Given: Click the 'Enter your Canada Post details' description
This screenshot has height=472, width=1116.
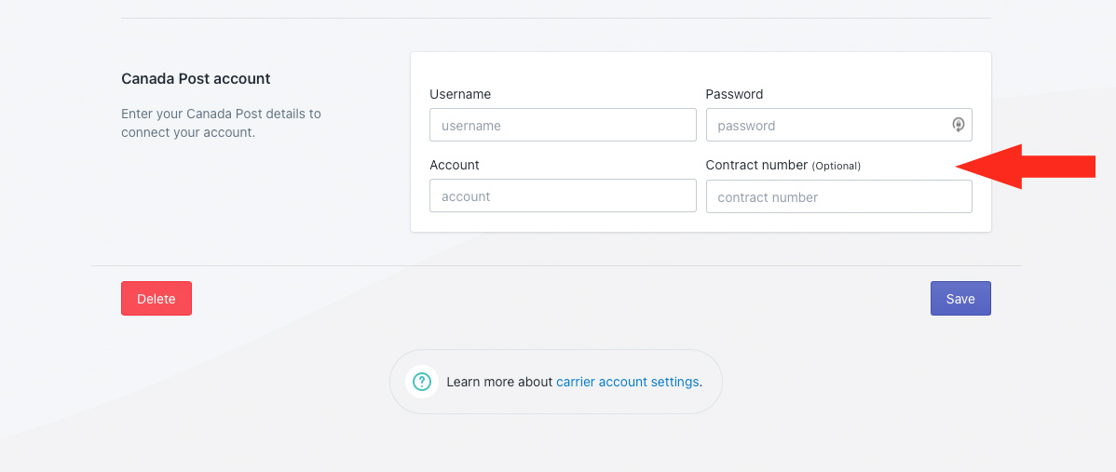Looking at the screenshot, I should tap(221, 123).
